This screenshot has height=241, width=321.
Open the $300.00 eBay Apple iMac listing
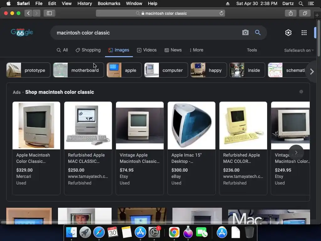pos(192,148)
